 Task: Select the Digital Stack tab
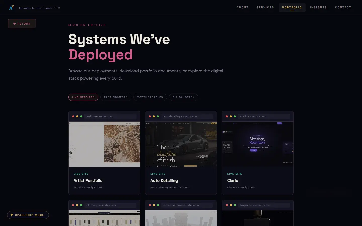(183, 97)
